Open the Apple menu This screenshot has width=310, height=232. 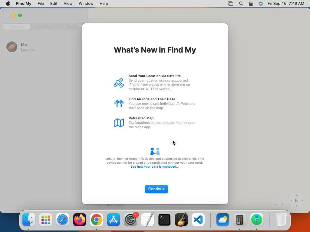click(8, 4)
